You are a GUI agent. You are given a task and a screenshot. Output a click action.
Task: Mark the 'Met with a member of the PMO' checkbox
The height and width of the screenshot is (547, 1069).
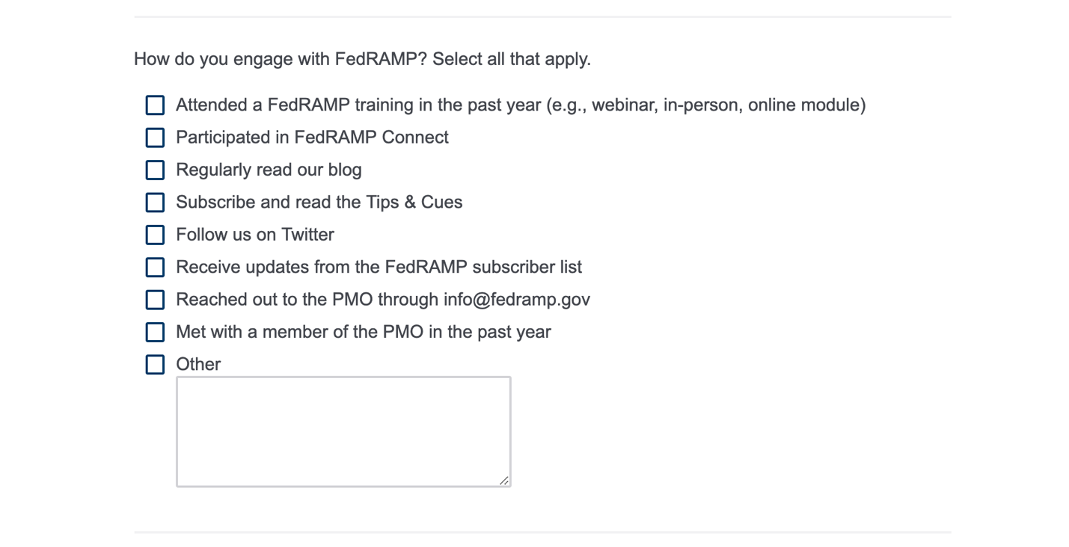(x=155, y=332)
